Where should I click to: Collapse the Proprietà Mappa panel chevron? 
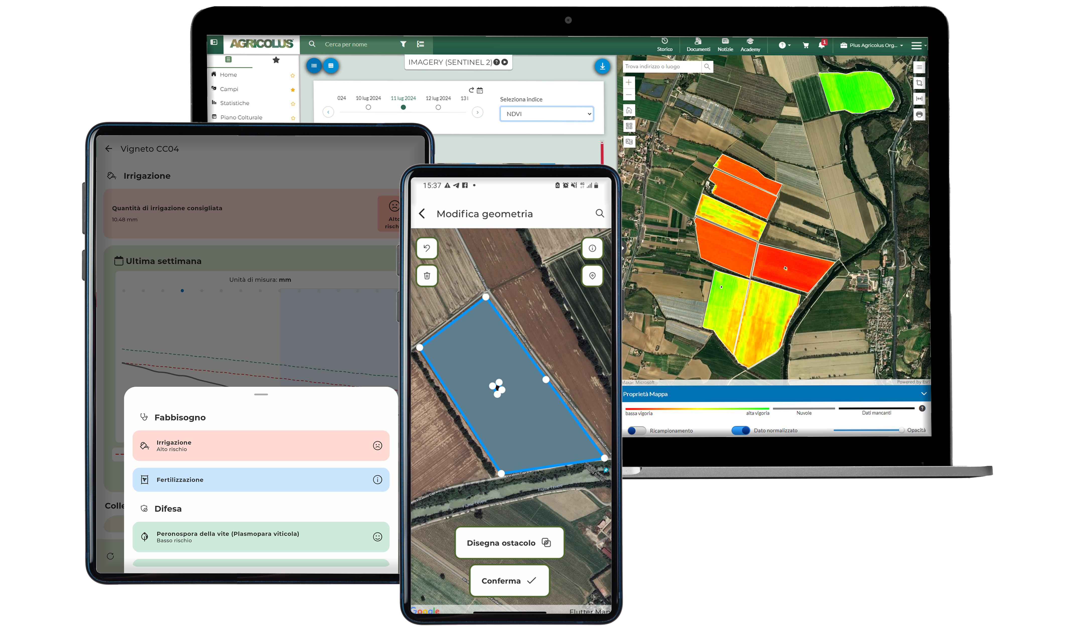923,394
